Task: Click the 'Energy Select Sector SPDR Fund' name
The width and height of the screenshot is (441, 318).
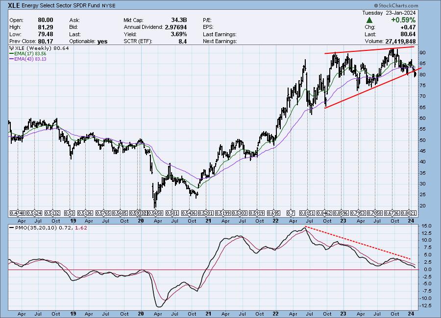Action: (x=60, y=5)
